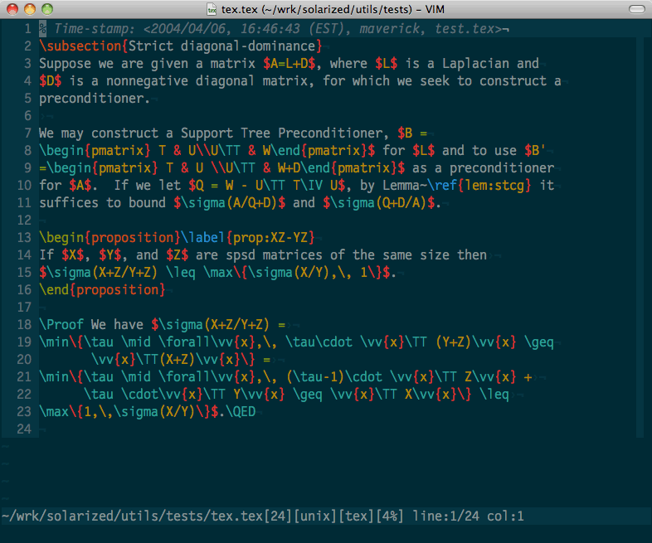Place cursor on \end{proposition}
The height and width of the screenshot is (543, 652).
coord(101,289)
